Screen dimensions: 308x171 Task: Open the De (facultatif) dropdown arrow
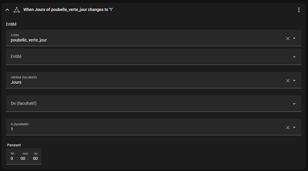pyautogui.click(x=294, y=104)
